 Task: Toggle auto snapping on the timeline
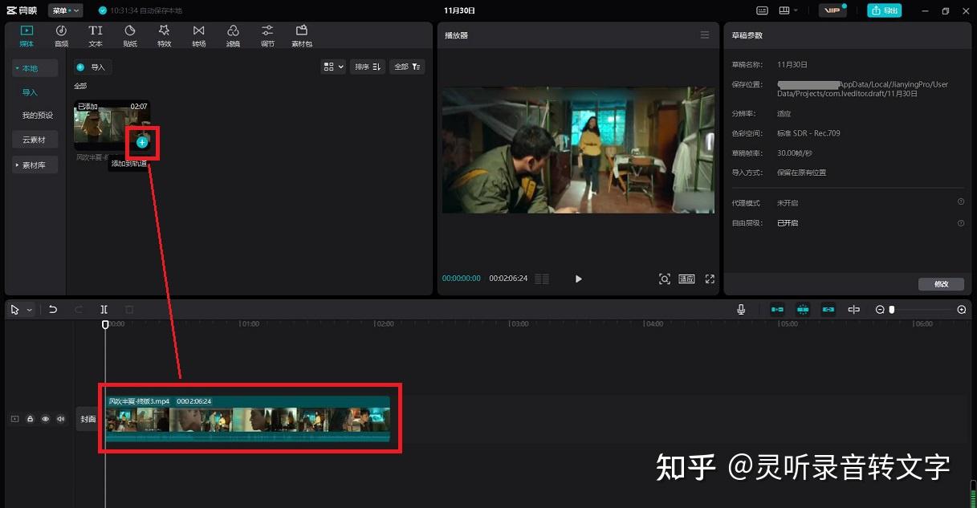coord(803,310)
